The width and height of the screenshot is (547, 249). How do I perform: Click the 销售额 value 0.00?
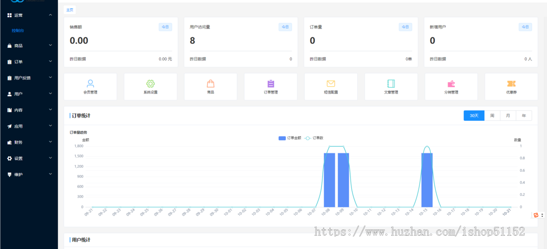tap(79, 40)
